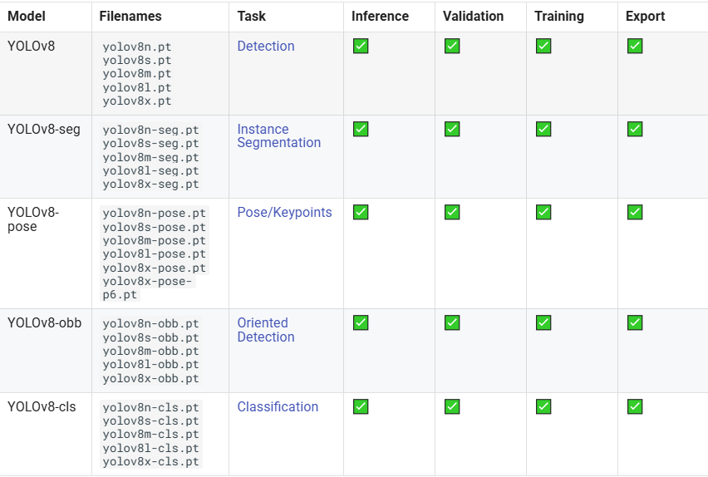The width and height of the screenshot is (708, 477).
Task: Click the YOLOv8 row Training checkmark
Action: [543, 46]
